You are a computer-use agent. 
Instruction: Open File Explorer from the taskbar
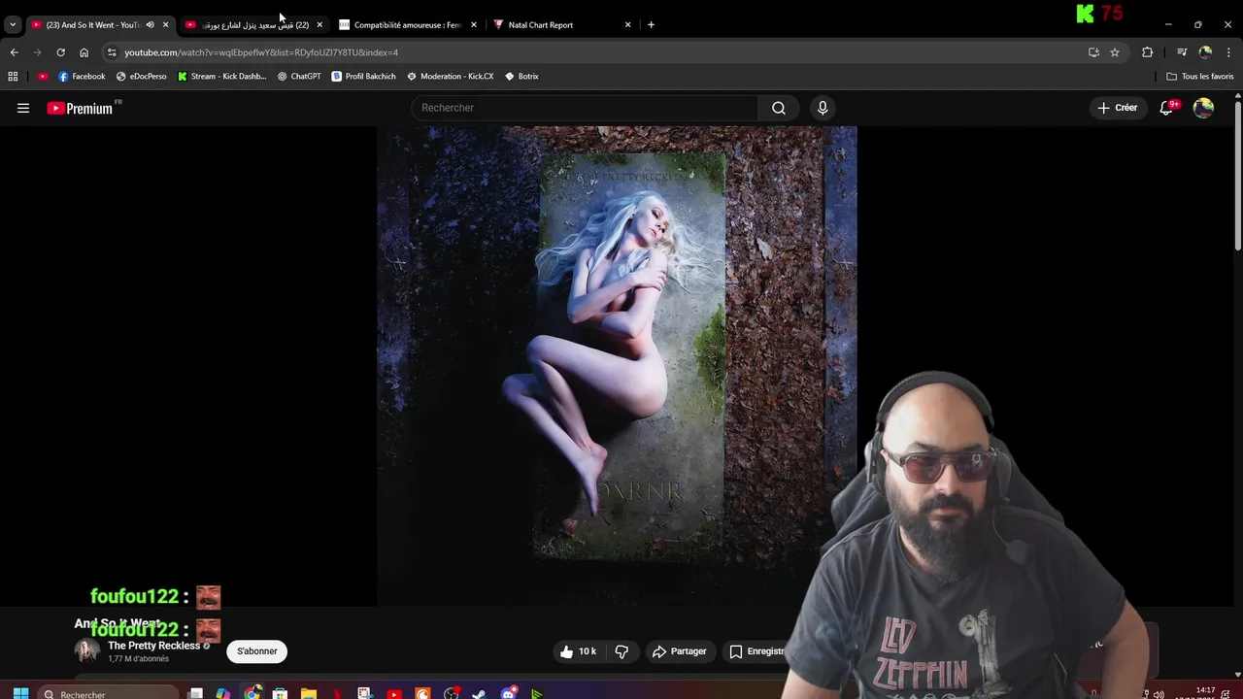click(x=309, y=693)
